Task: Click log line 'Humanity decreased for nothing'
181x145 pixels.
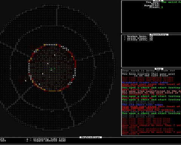Action: [x=147, y=110]
